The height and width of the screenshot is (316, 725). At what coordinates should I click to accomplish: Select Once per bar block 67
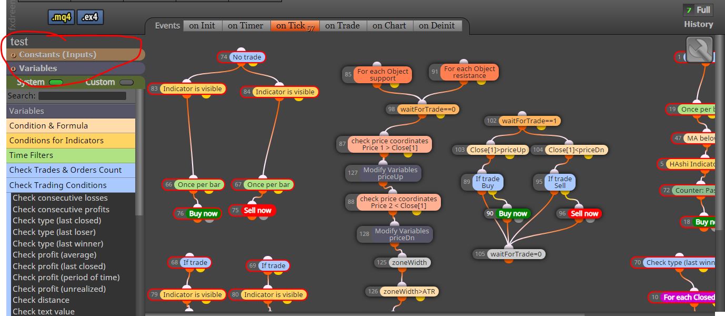tap(263, 185)
